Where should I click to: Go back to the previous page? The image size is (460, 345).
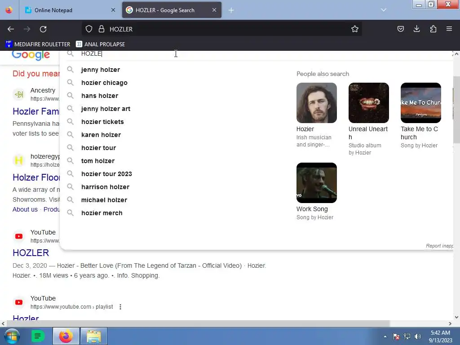pos(11,29)
